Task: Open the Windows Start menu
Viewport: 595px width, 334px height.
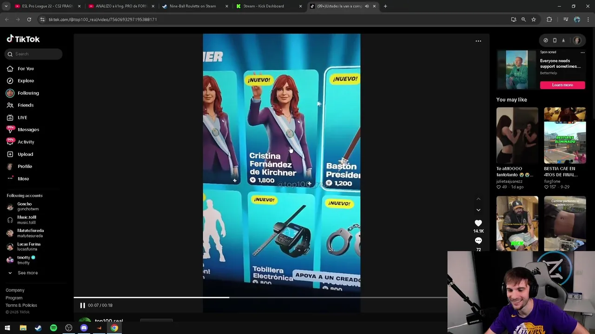Action: [x=7, y=328]
